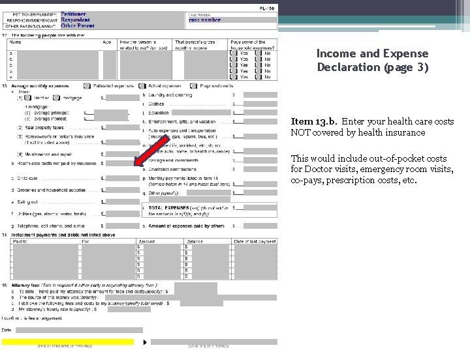Image resolution: width=470 pixels, height=352 pixels.
Task: Click the Other Parent name field
Action: [x=122, y=25]
